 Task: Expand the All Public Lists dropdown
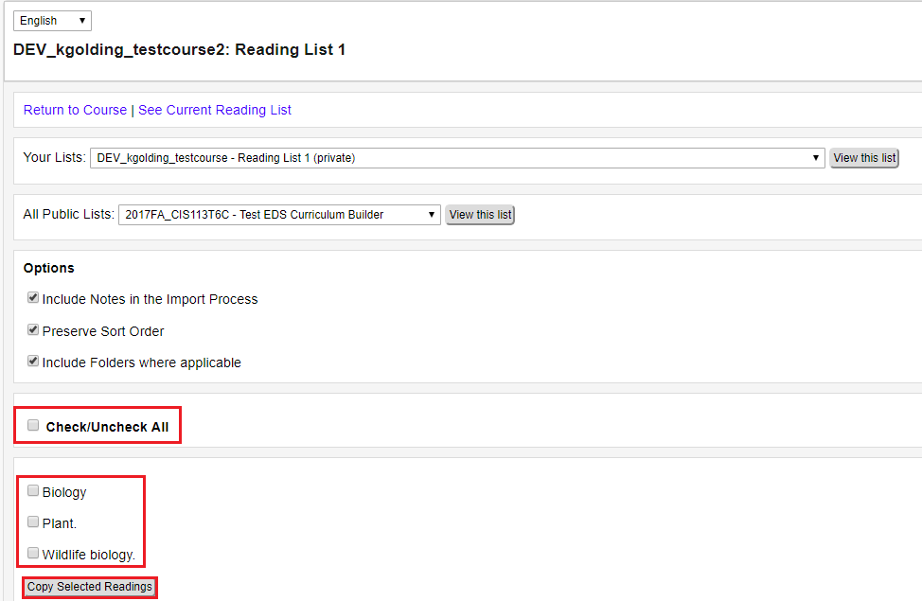(279, 215)
